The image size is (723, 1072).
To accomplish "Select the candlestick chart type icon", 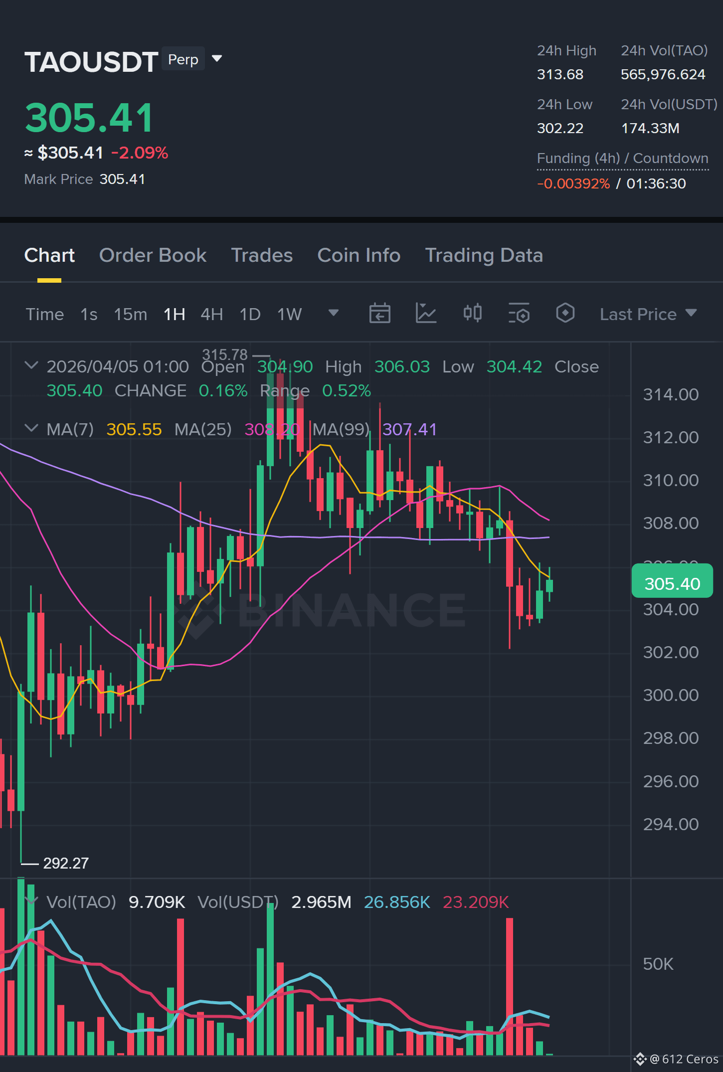I will coord(472,314).
